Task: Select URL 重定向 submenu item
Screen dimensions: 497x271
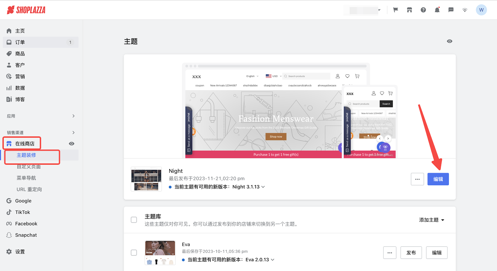Action: click(x=29, y=189)
